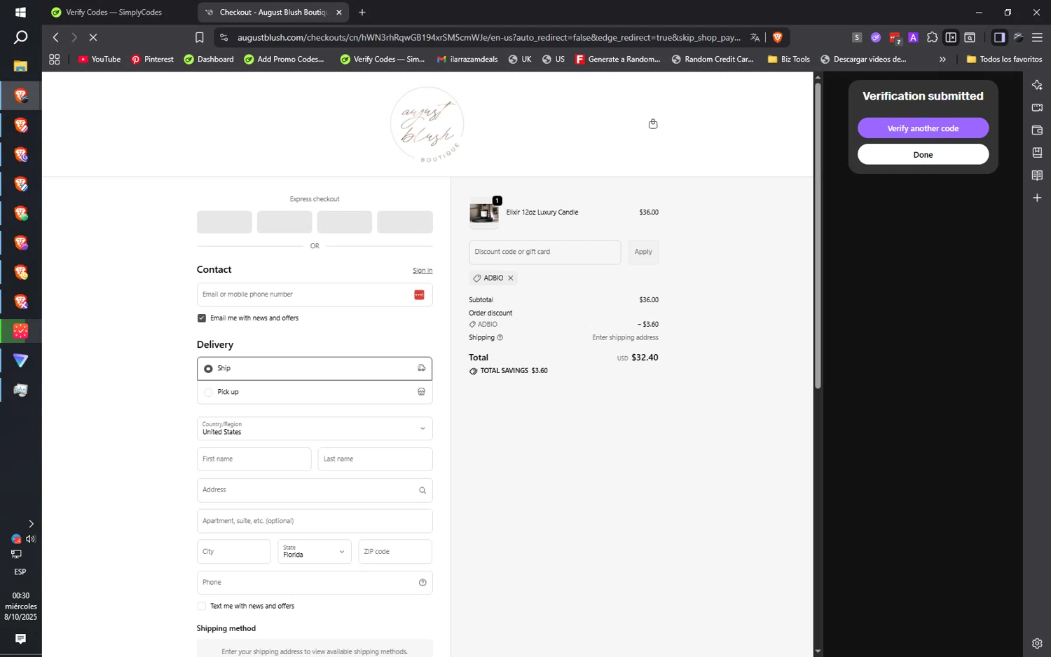This screenshot has height=657, width=1051.
Task: Open sidebar settings gear icon
Action: pyautogui.click(x=1037, y=644)
